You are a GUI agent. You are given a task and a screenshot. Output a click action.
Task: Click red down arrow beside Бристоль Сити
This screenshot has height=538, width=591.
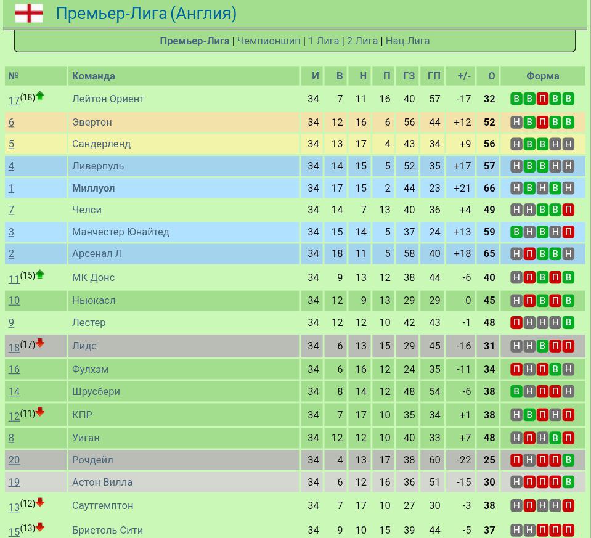pos(40,527)
